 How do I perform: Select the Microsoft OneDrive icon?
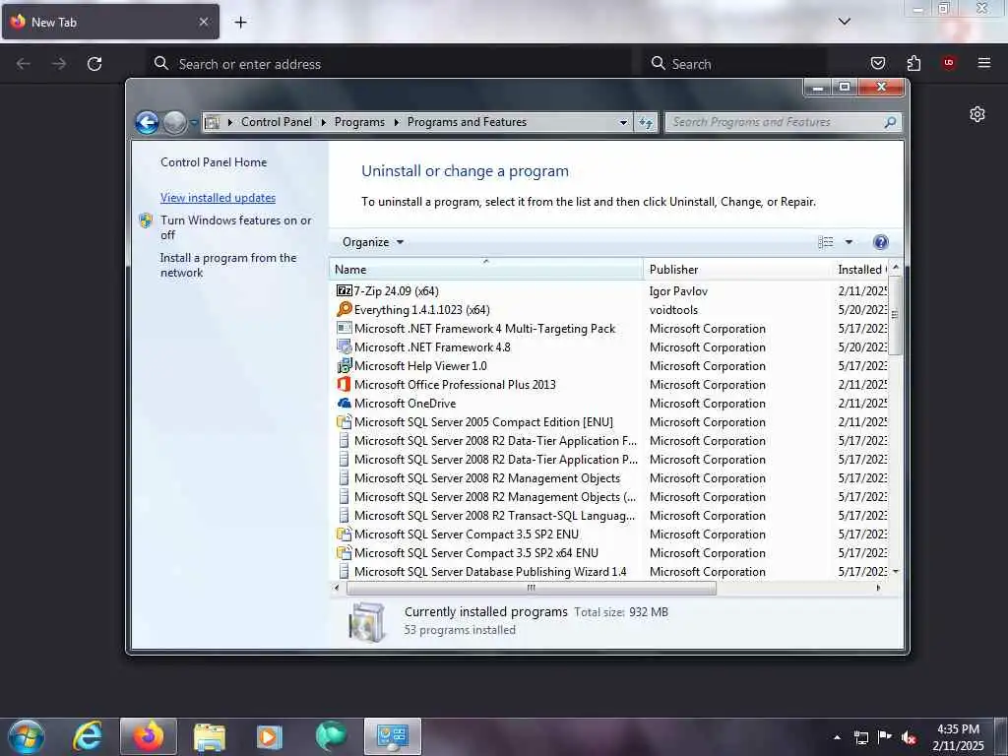[345, 403]
